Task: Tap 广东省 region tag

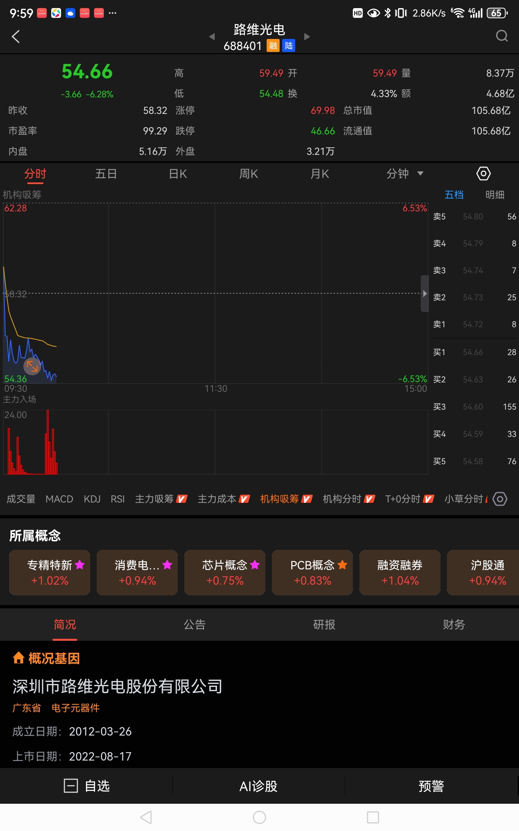Action: pos(27,708)
